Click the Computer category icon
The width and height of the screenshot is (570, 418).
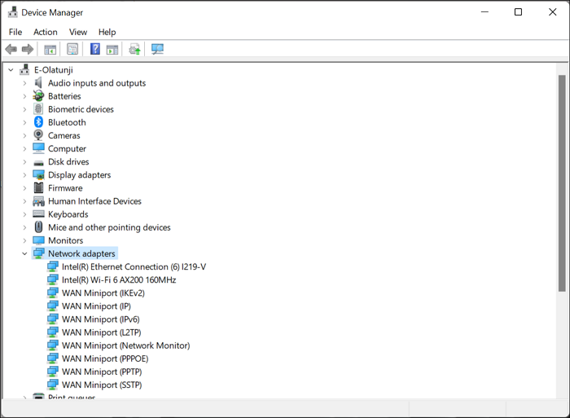(x=38, y=148)
